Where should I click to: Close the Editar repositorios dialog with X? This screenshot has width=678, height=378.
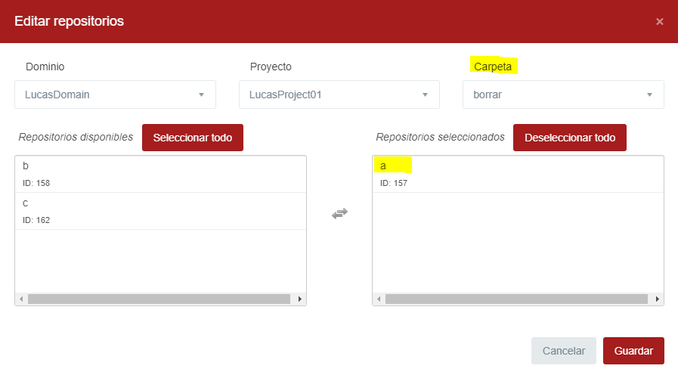(659, 21)
